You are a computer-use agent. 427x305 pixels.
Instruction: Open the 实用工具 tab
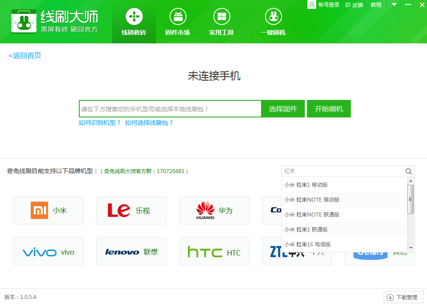(x=222, y=22)
